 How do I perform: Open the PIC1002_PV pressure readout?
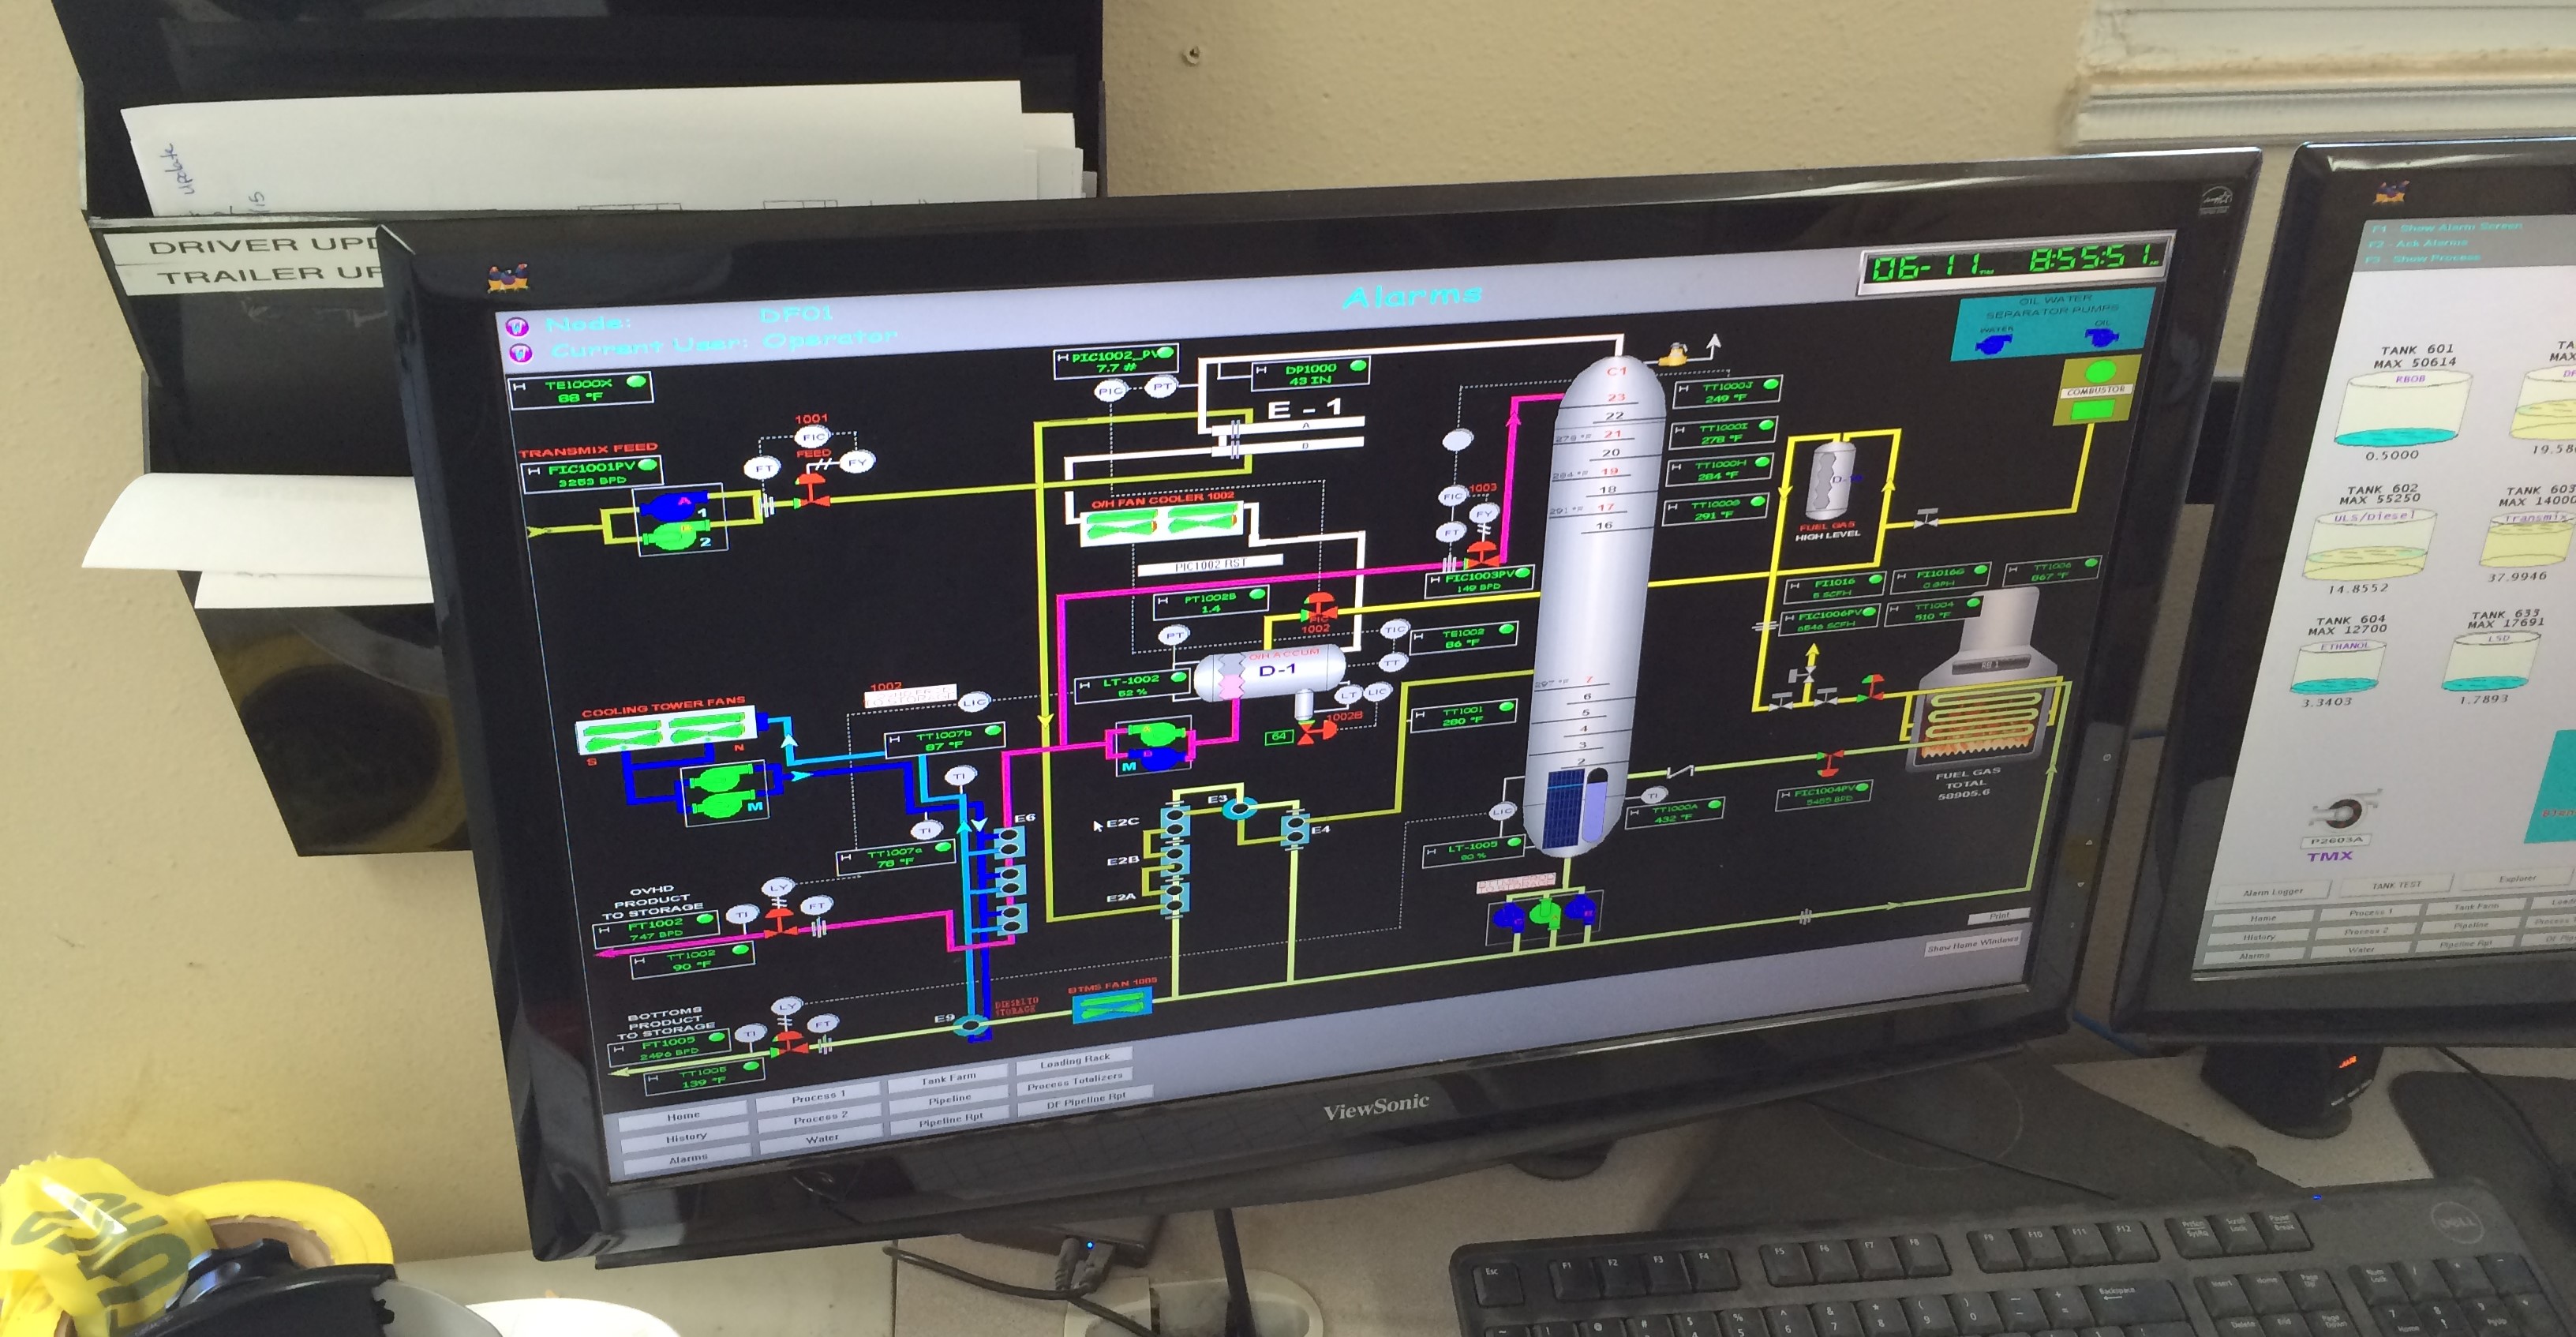coord(1116,361)
